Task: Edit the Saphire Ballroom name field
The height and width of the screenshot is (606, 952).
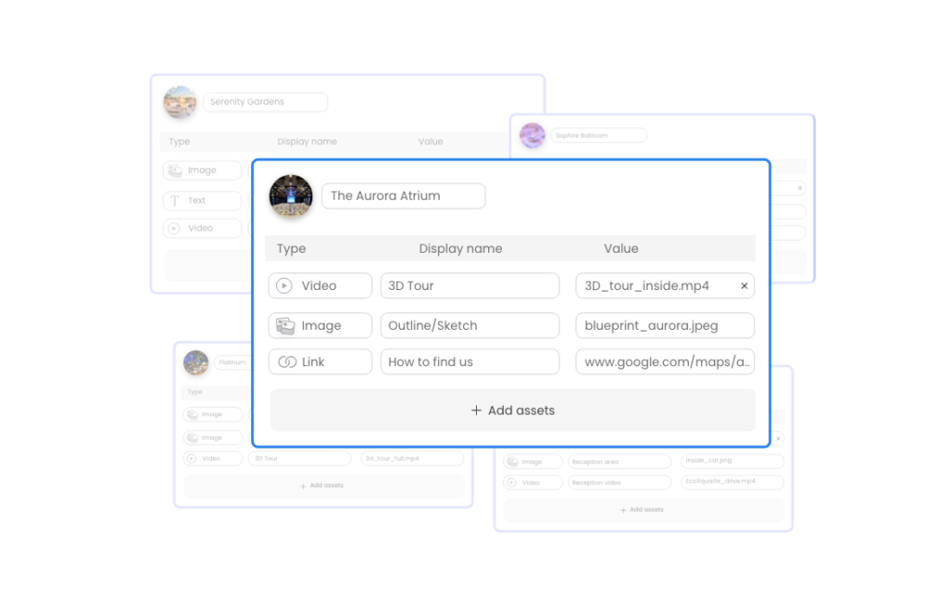Action: pyautogui.click(x=599, y=136)
